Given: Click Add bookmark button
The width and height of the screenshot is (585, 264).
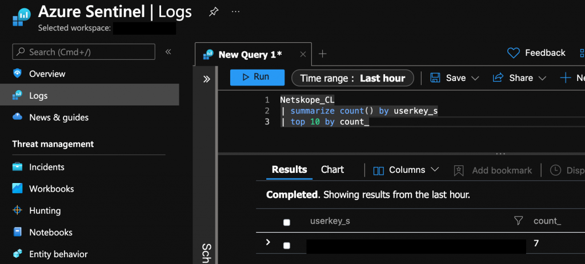Looking at the screenshot, I should pyautogui.click(x=493, y=170).
